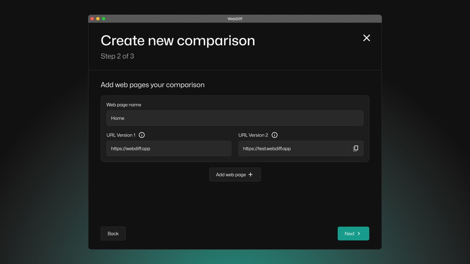Click the Add web pages your comparison subtitle

(153, 85)
